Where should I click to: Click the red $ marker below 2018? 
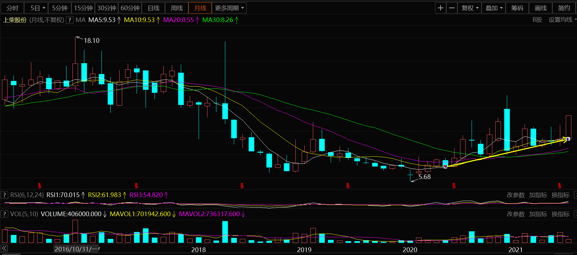click(242, 186)
